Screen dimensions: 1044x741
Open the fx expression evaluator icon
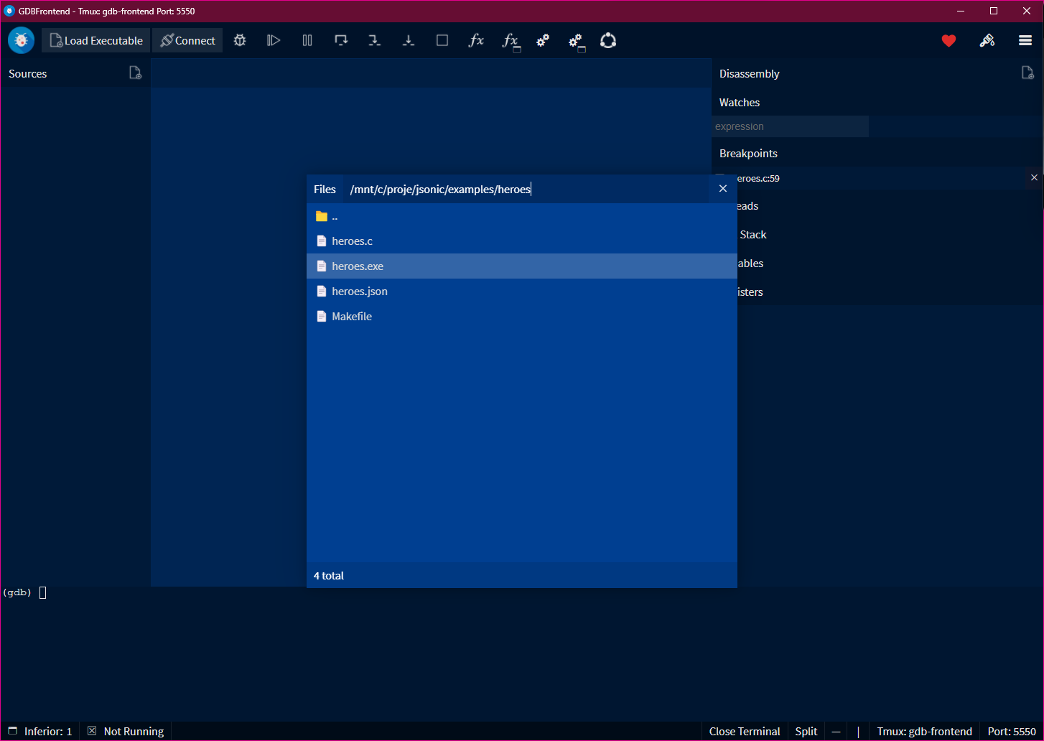coord(476,40)
